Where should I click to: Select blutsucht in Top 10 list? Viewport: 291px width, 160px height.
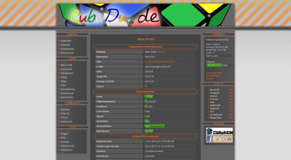pyautogui.click(x=215, y=109)
